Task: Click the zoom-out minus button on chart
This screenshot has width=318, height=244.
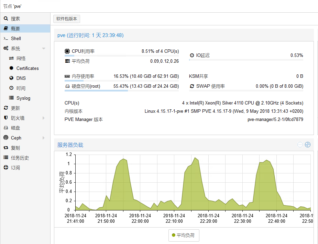Action: click(x=300, y=145)
